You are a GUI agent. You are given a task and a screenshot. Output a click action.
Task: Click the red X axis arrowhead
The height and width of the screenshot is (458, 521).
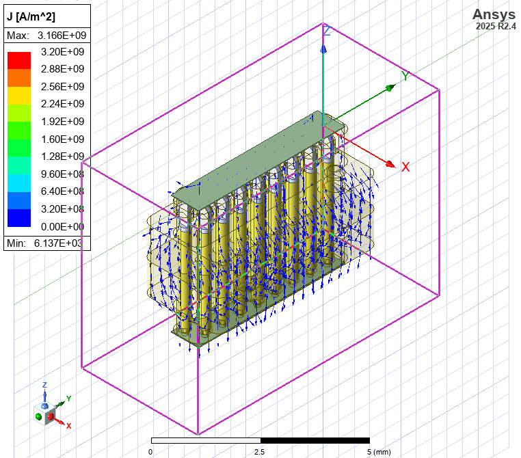click(x=391, y=164)
